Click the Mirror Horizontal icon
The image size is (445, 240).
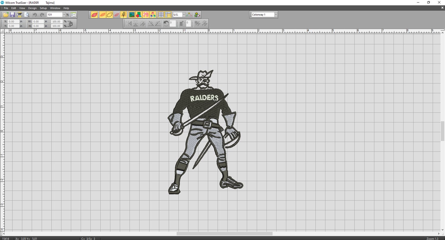tap(129, 23)
